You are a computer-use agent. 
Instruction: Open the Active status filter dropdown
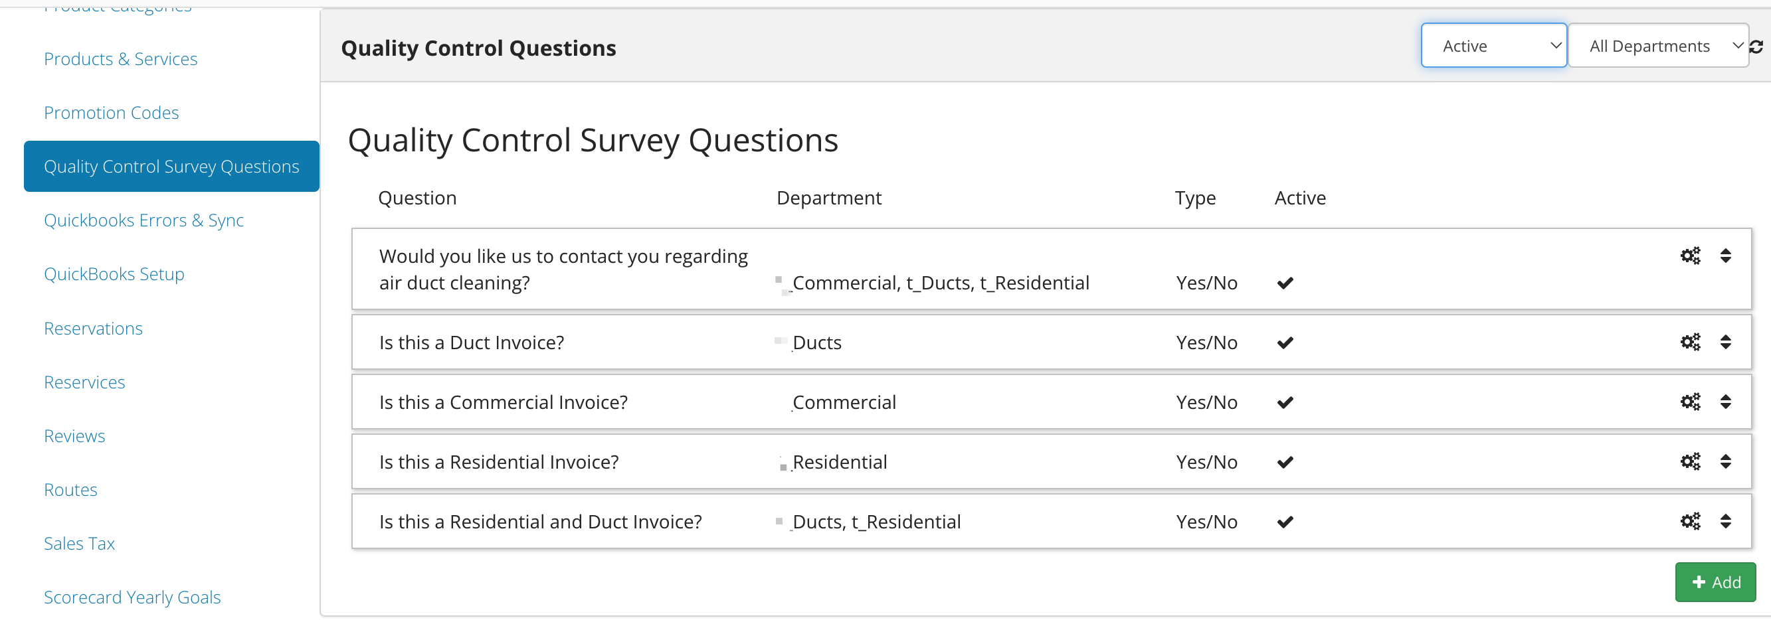click(x=1493, y=45)
